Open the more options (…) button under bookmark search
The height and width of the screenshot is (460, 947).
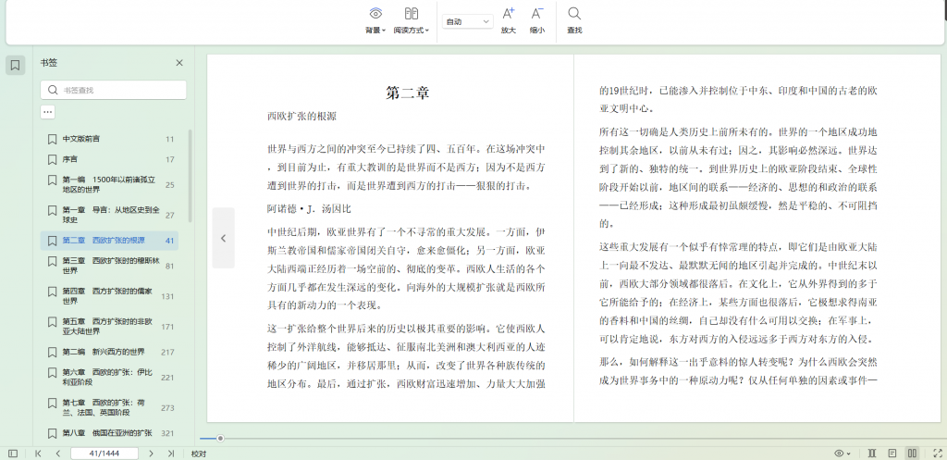[47, 112]
